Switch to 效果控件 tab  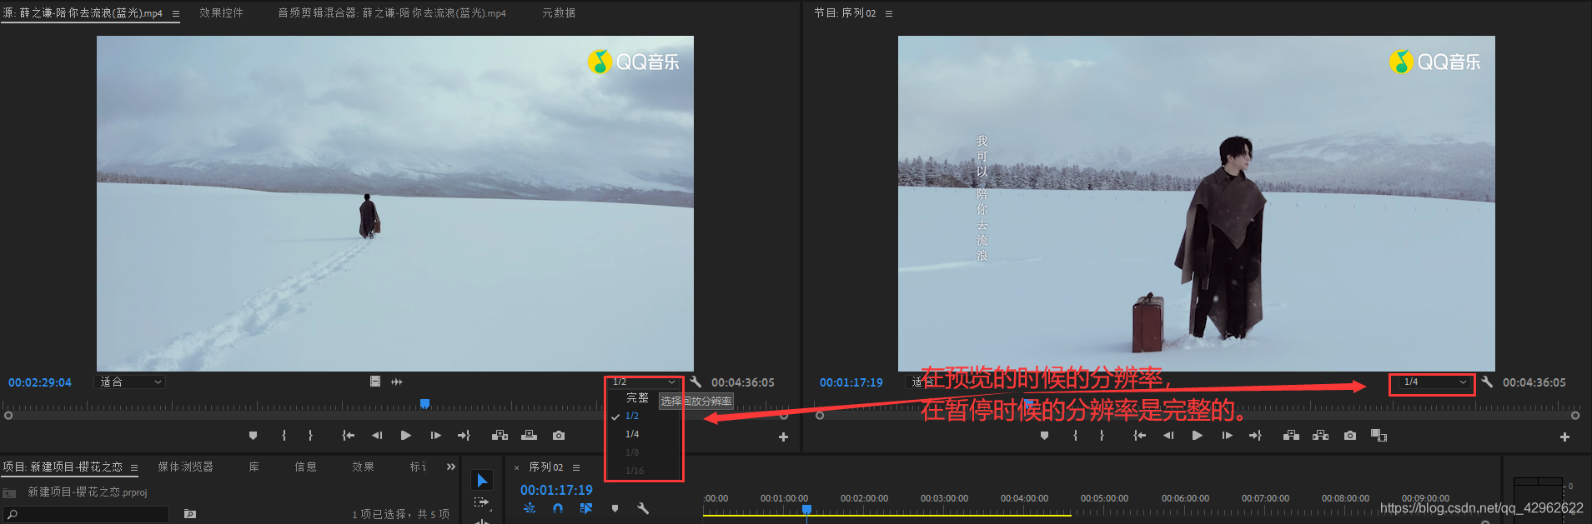point(221,12)
